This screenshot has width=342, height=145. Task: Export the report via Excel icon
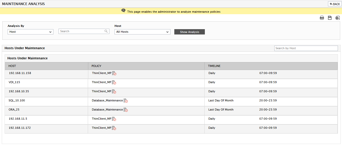tap(338, 18)
